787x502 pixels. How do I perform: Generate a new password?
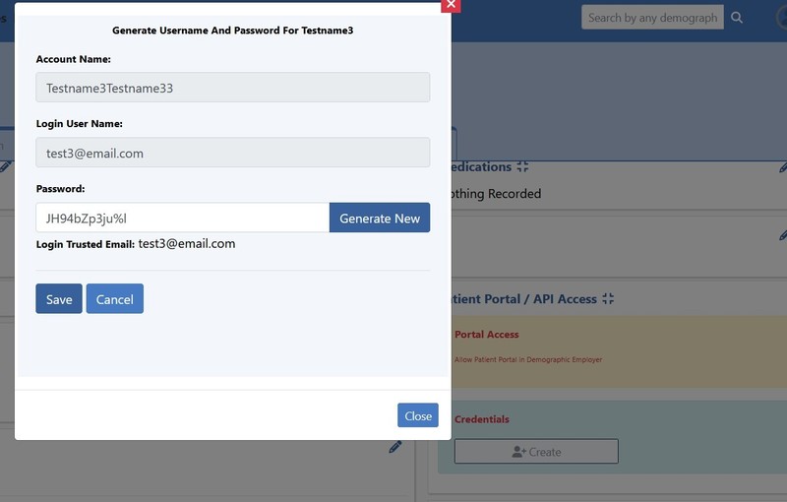coord(380,218)
